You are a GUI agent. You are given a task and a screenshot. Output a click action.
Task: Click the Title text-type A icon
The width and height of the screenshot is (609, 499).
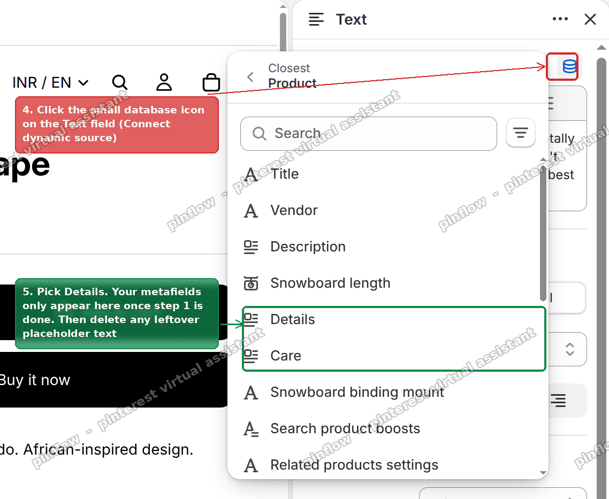(x=251, y=174)
